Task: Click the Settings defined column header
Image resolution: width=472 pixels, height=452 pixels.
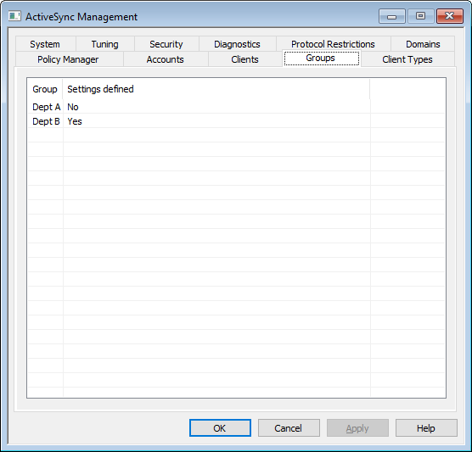Action: point(216,89)
